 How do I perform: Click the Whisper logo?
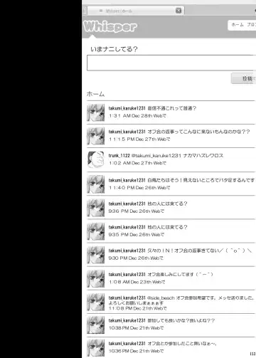click(x=110, y=26)
